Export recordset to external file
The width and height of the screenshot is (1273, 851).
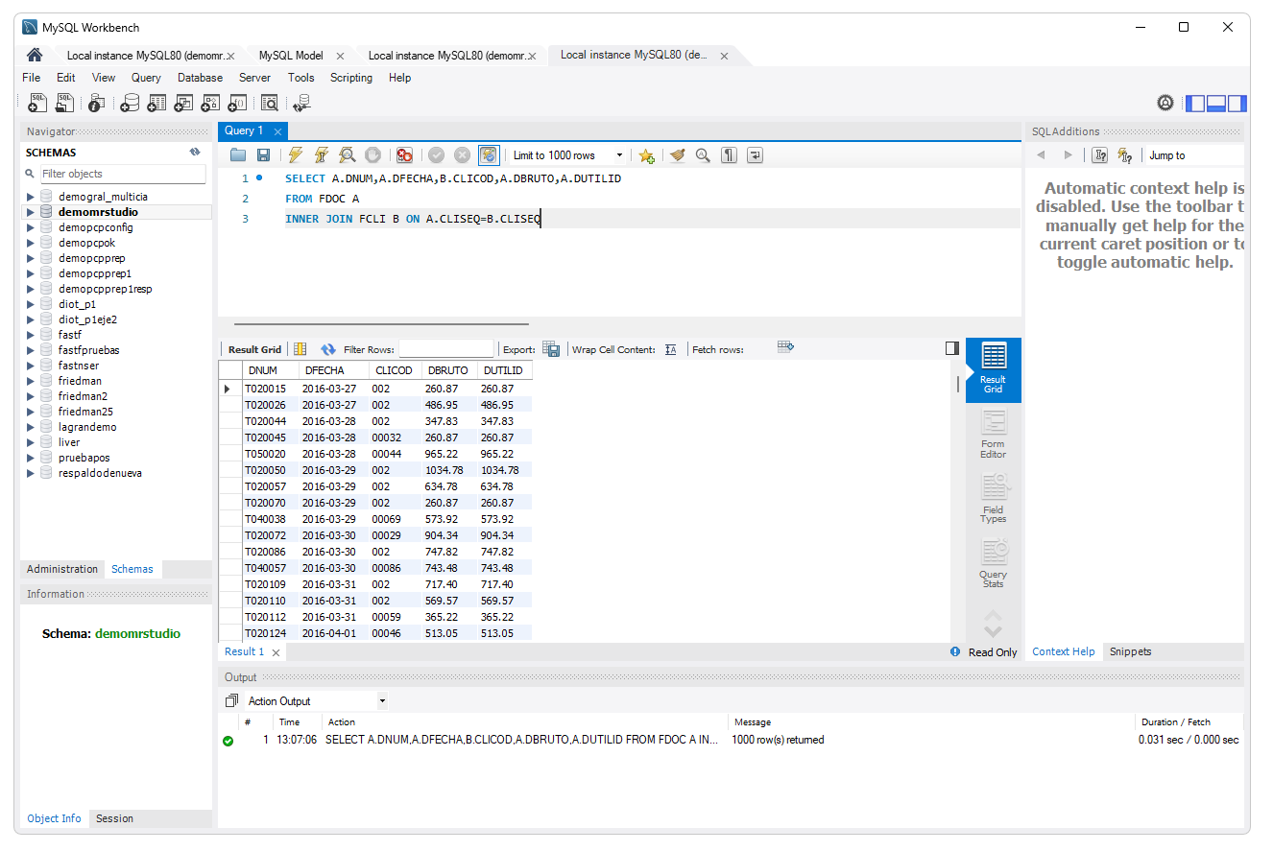(551, 349)
